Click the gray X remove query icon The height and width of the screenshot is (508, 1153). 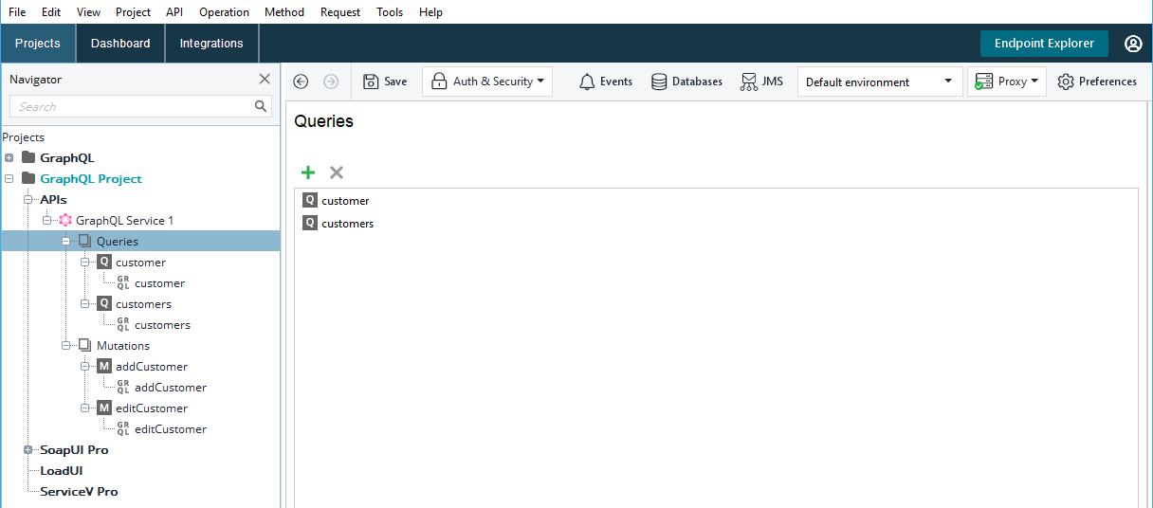pyautogui.click(x=336, y=172)
